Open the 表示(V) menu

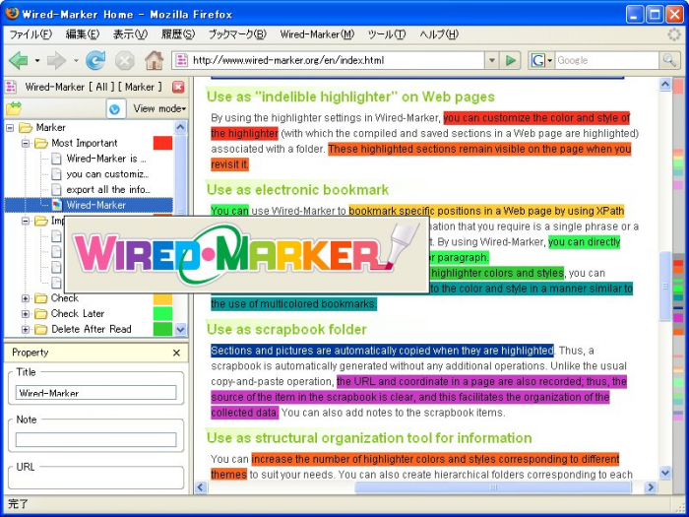(130, 34)
